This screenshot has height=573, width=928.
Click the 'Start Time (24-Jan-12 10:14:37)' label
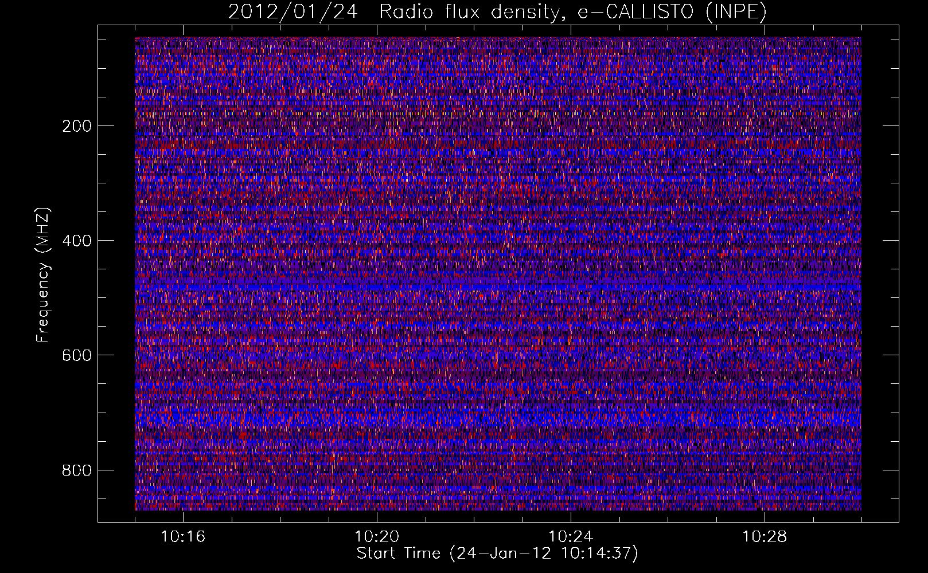[x=497, y=554]
